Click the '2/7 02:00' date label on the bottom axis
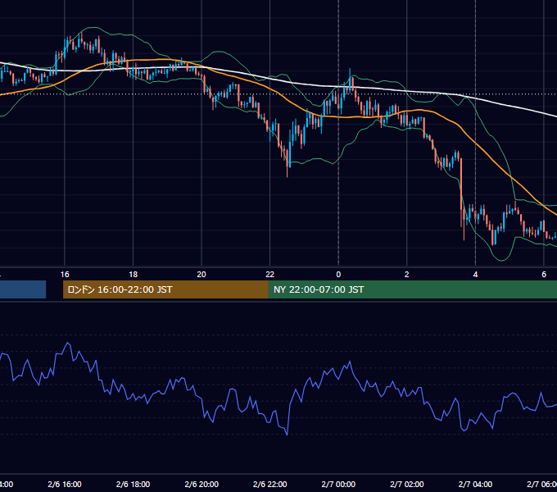 (407, 484)
